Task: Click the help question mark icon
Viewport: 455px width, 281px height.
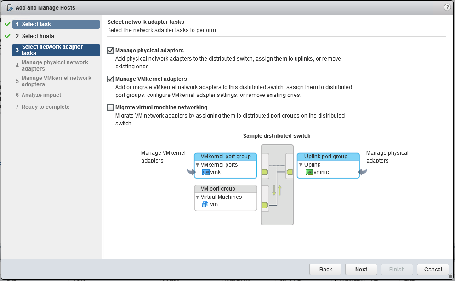Action: point(447,7)
